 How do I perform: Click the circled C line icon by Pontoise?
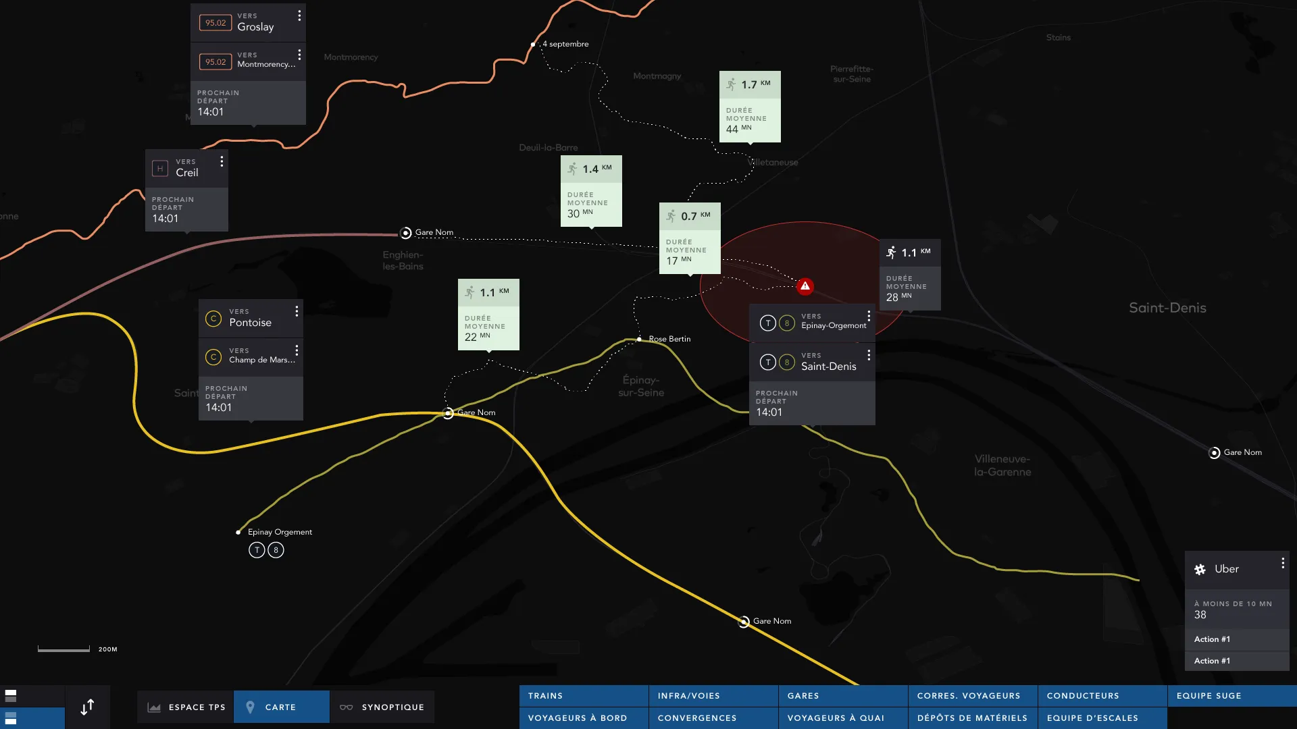point(213,319)
